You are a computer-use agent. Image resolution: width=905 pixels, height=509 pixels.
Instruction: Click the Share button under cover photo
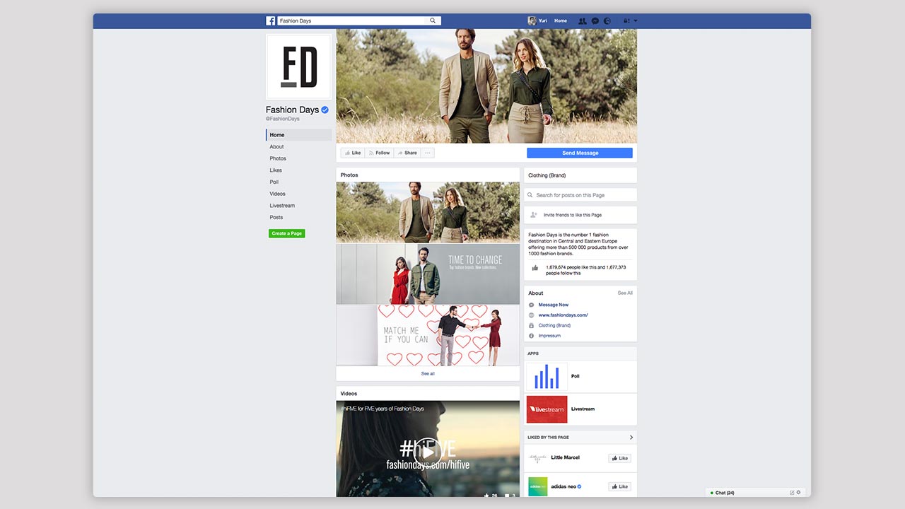(407, 153)
